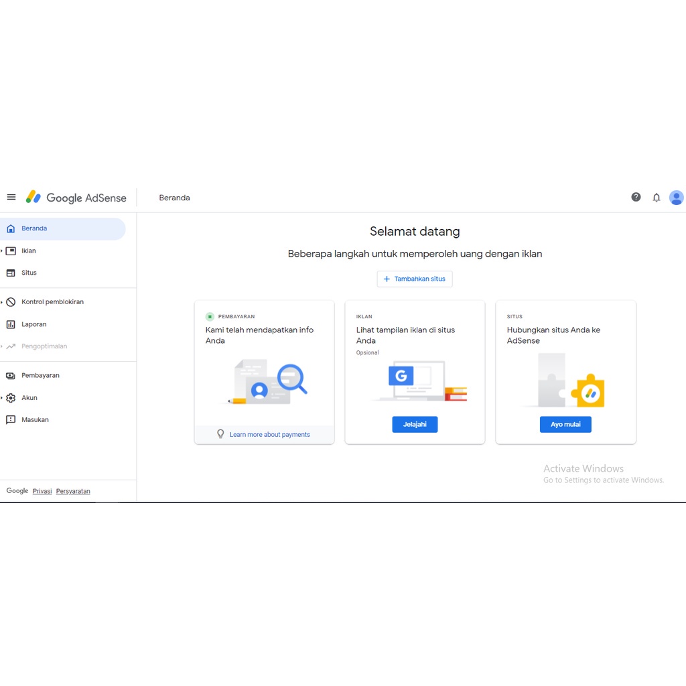Click the Akun settings gear icon
The height and width of the screenshot is (686, 686).
(9, 397)
